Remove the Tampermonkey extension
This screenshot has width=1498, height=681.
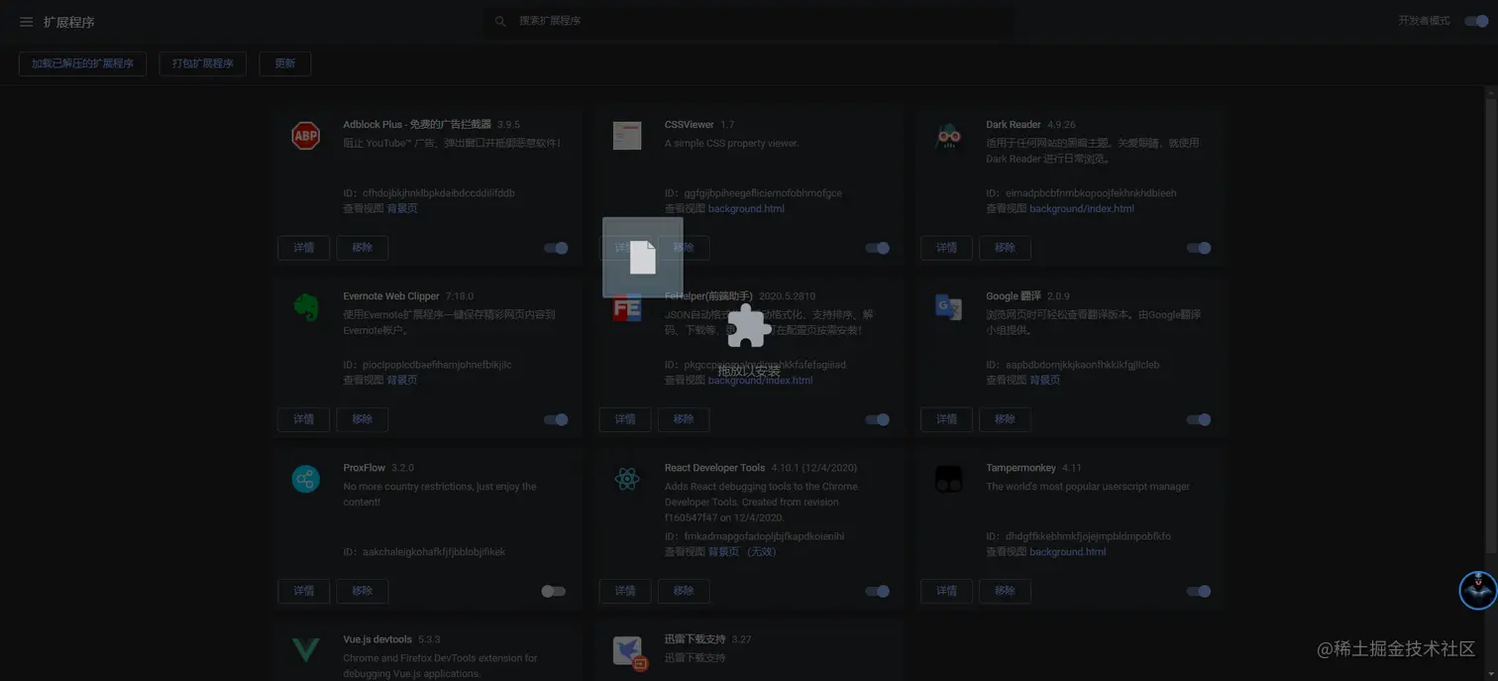[x=1006, y=591]
